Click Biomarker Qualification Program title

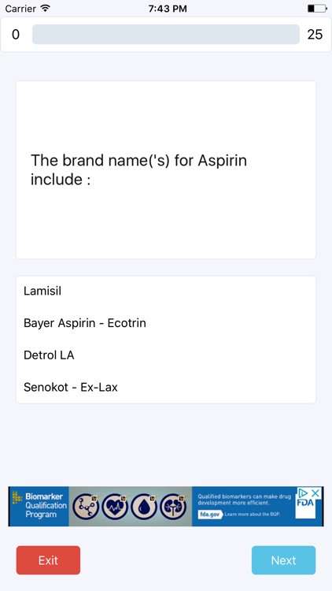coord(45,505)
